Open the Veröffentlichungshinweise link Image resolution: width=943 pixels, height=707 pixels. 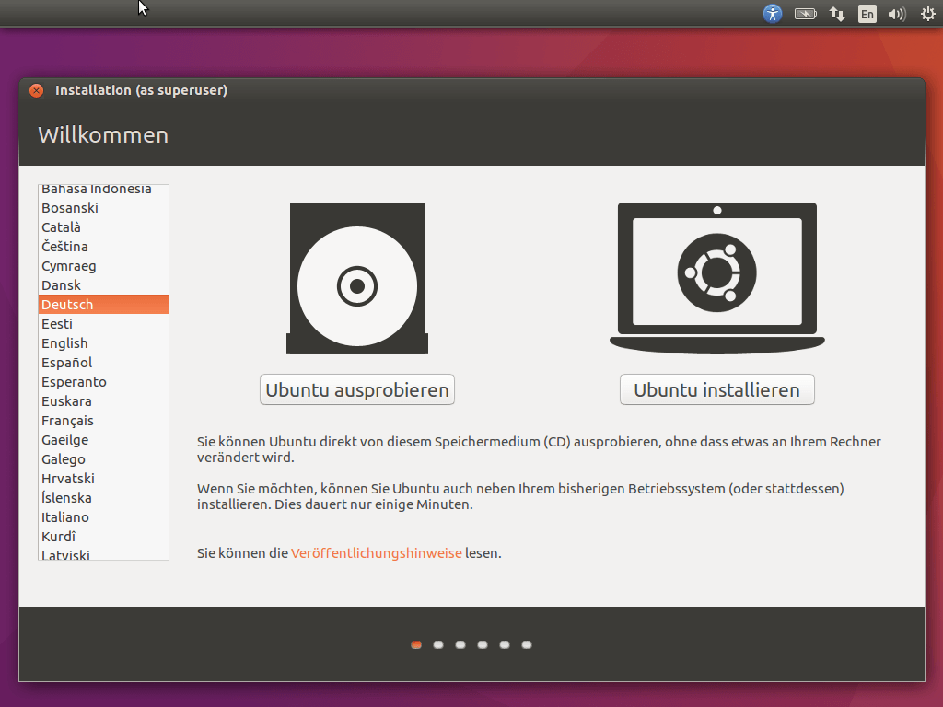pyautogui.click(x=377, y=553)
